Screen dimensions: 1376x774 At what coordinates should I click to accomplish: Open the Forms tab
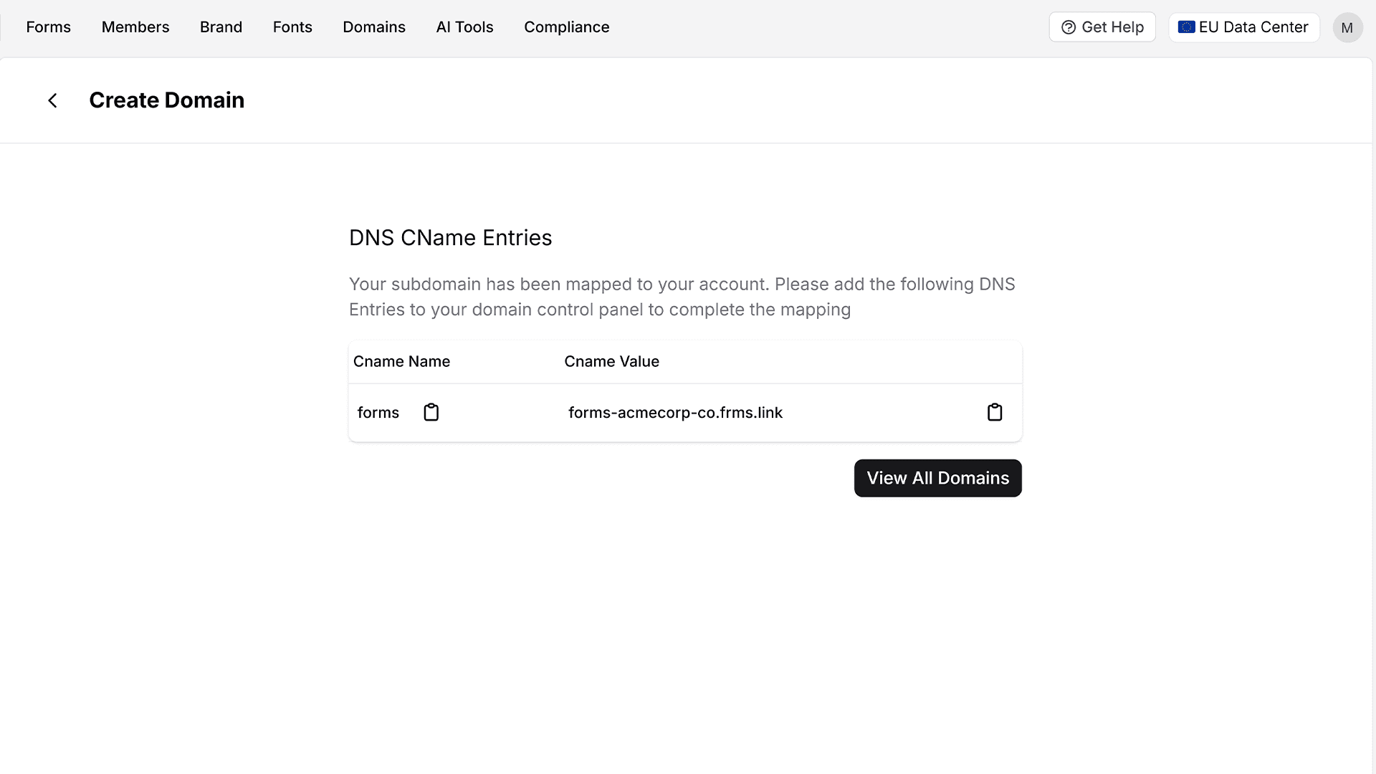point(49,27)
